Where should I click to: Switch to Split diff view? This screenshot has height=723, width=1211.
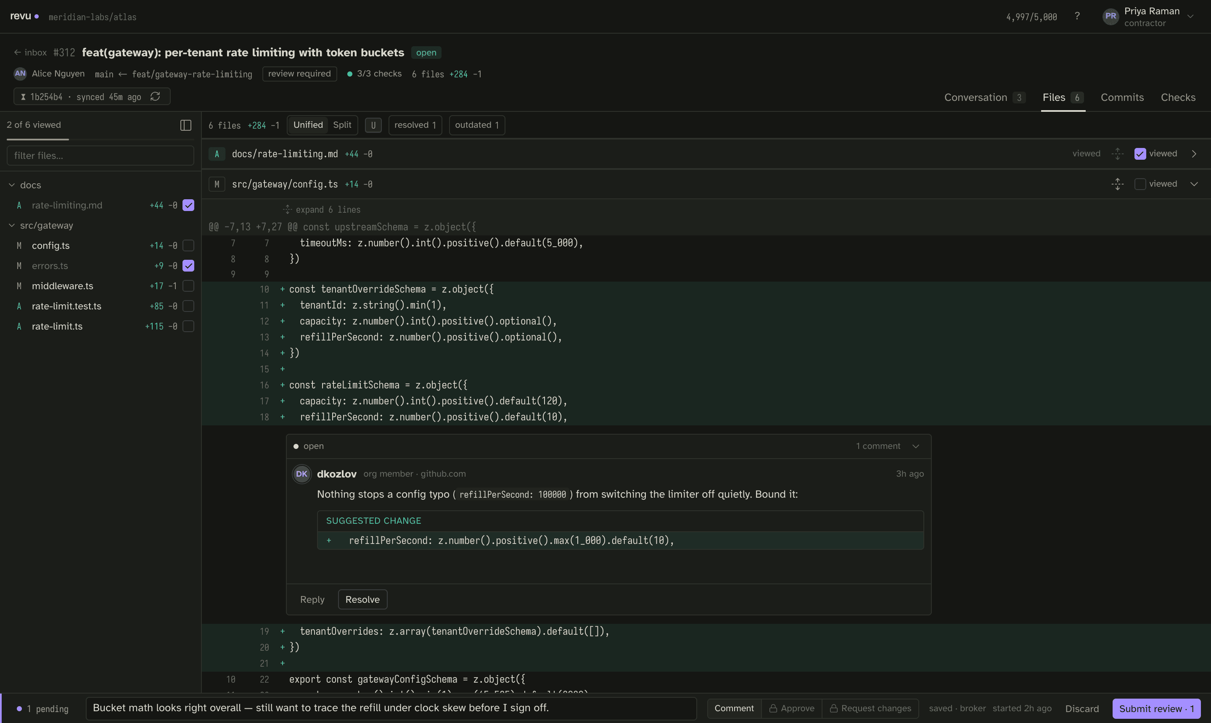tap(342, 125)
